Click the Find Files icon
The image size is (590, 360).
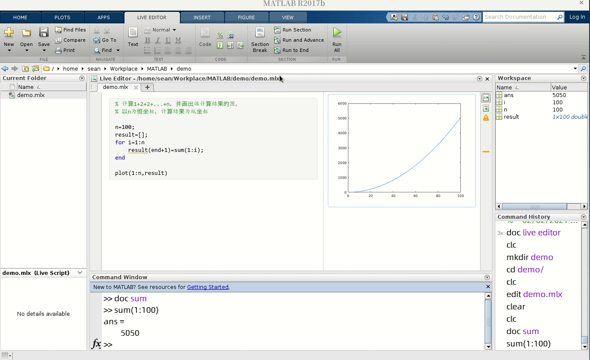coord(58,29)
